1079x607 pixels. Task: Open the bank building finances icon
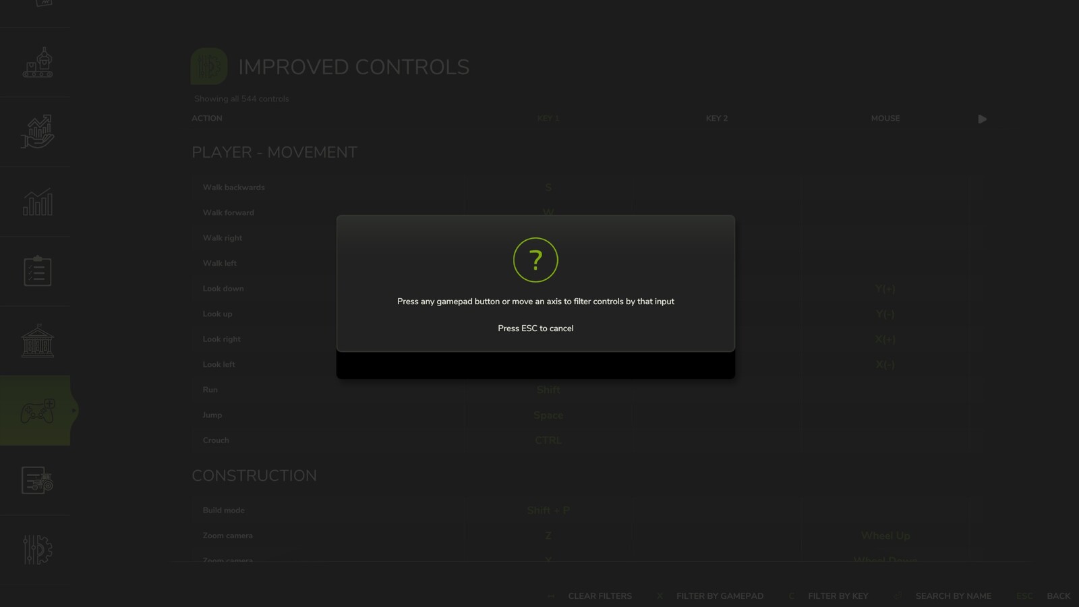coord(37,341)
